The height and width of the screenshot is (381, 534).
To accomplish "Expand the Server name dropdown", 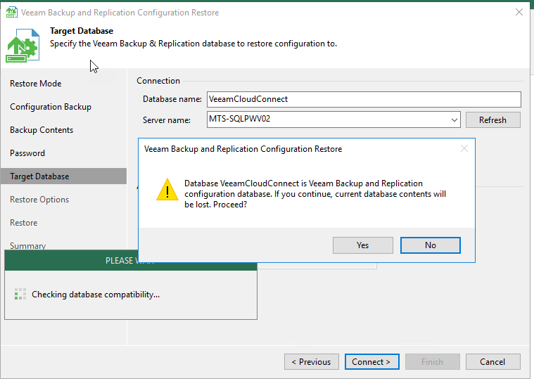I will pyautogui.click(x=454, y=120).
